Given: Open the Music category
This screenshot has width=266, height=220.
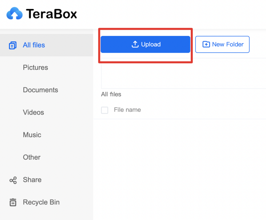Looking at the screenshot, I should (x=32, y=135).
